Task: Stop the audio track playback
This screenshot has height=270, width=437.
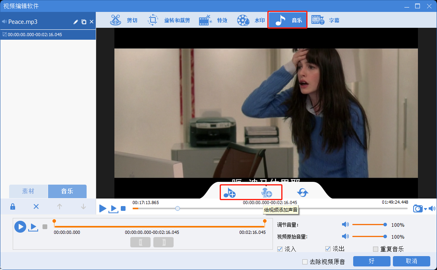Action: click(x=45, y=227)
